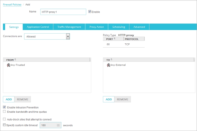Check Auto-block sites that attempt to connect

pos(4,119)
